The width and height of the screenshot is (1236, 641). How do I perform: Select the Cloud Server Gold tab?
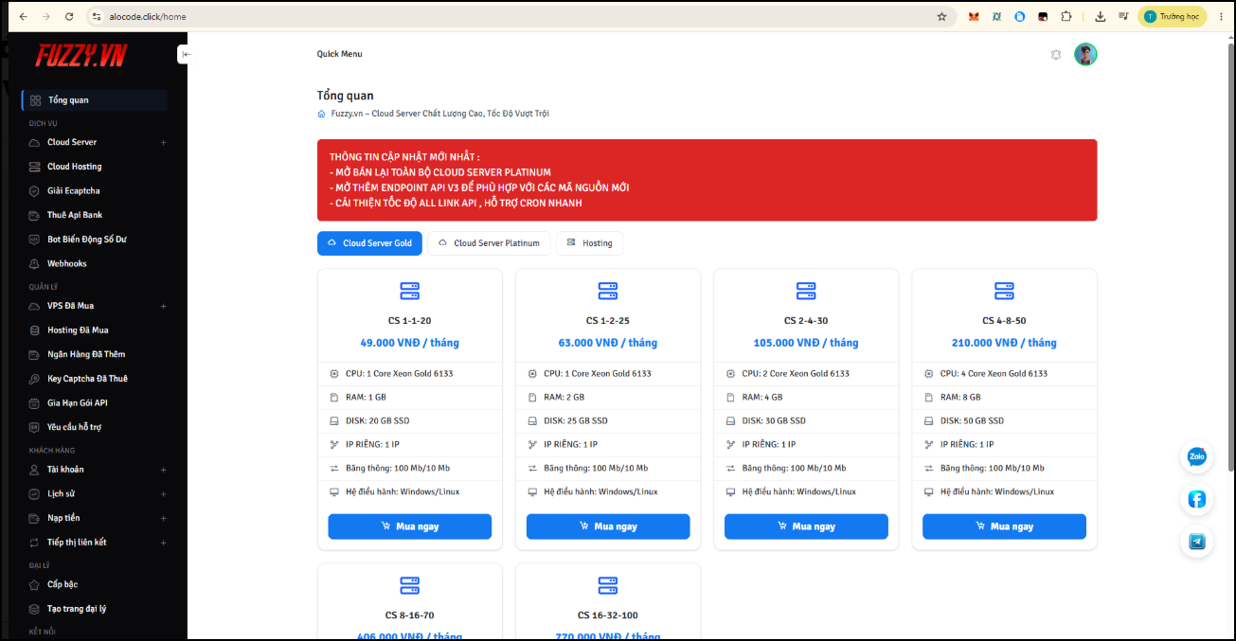pyautogui.click(x=369, y=243)
